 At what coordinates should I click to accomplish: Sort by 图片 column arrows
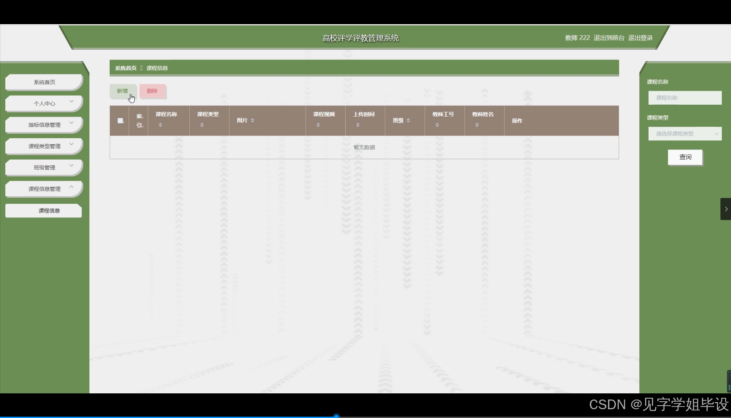[x=252, y=121]
